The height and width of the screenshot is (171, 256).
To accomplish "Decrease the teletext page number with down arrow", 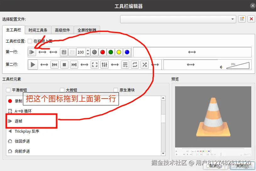I will (x=88, y=54).
